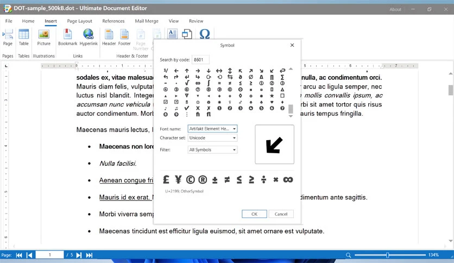Select recently used registered symbol
454x263 pixels.
click(x=203, y=179)
